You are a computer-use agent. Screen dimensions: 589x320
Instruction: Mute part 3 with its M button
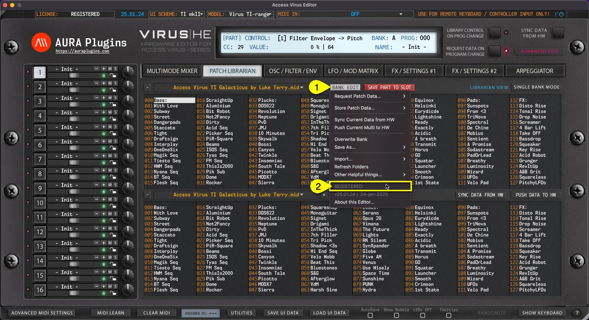110,98
